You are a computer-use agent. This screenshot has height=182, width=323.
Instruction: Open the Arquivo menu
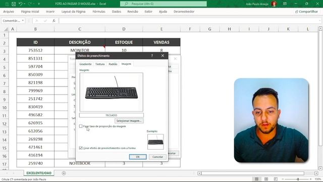point(9,12)
